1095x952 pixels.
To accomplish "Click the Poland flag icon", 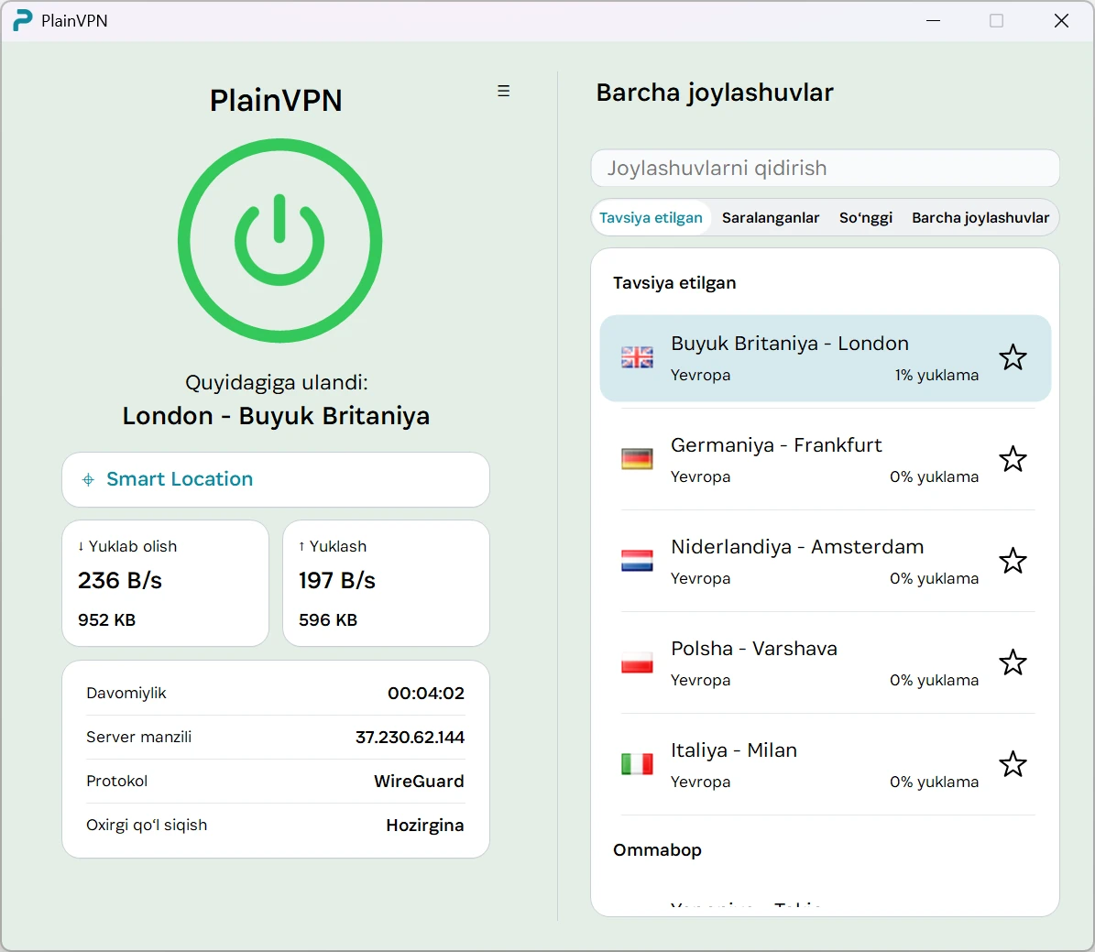I will coord(637,662).
